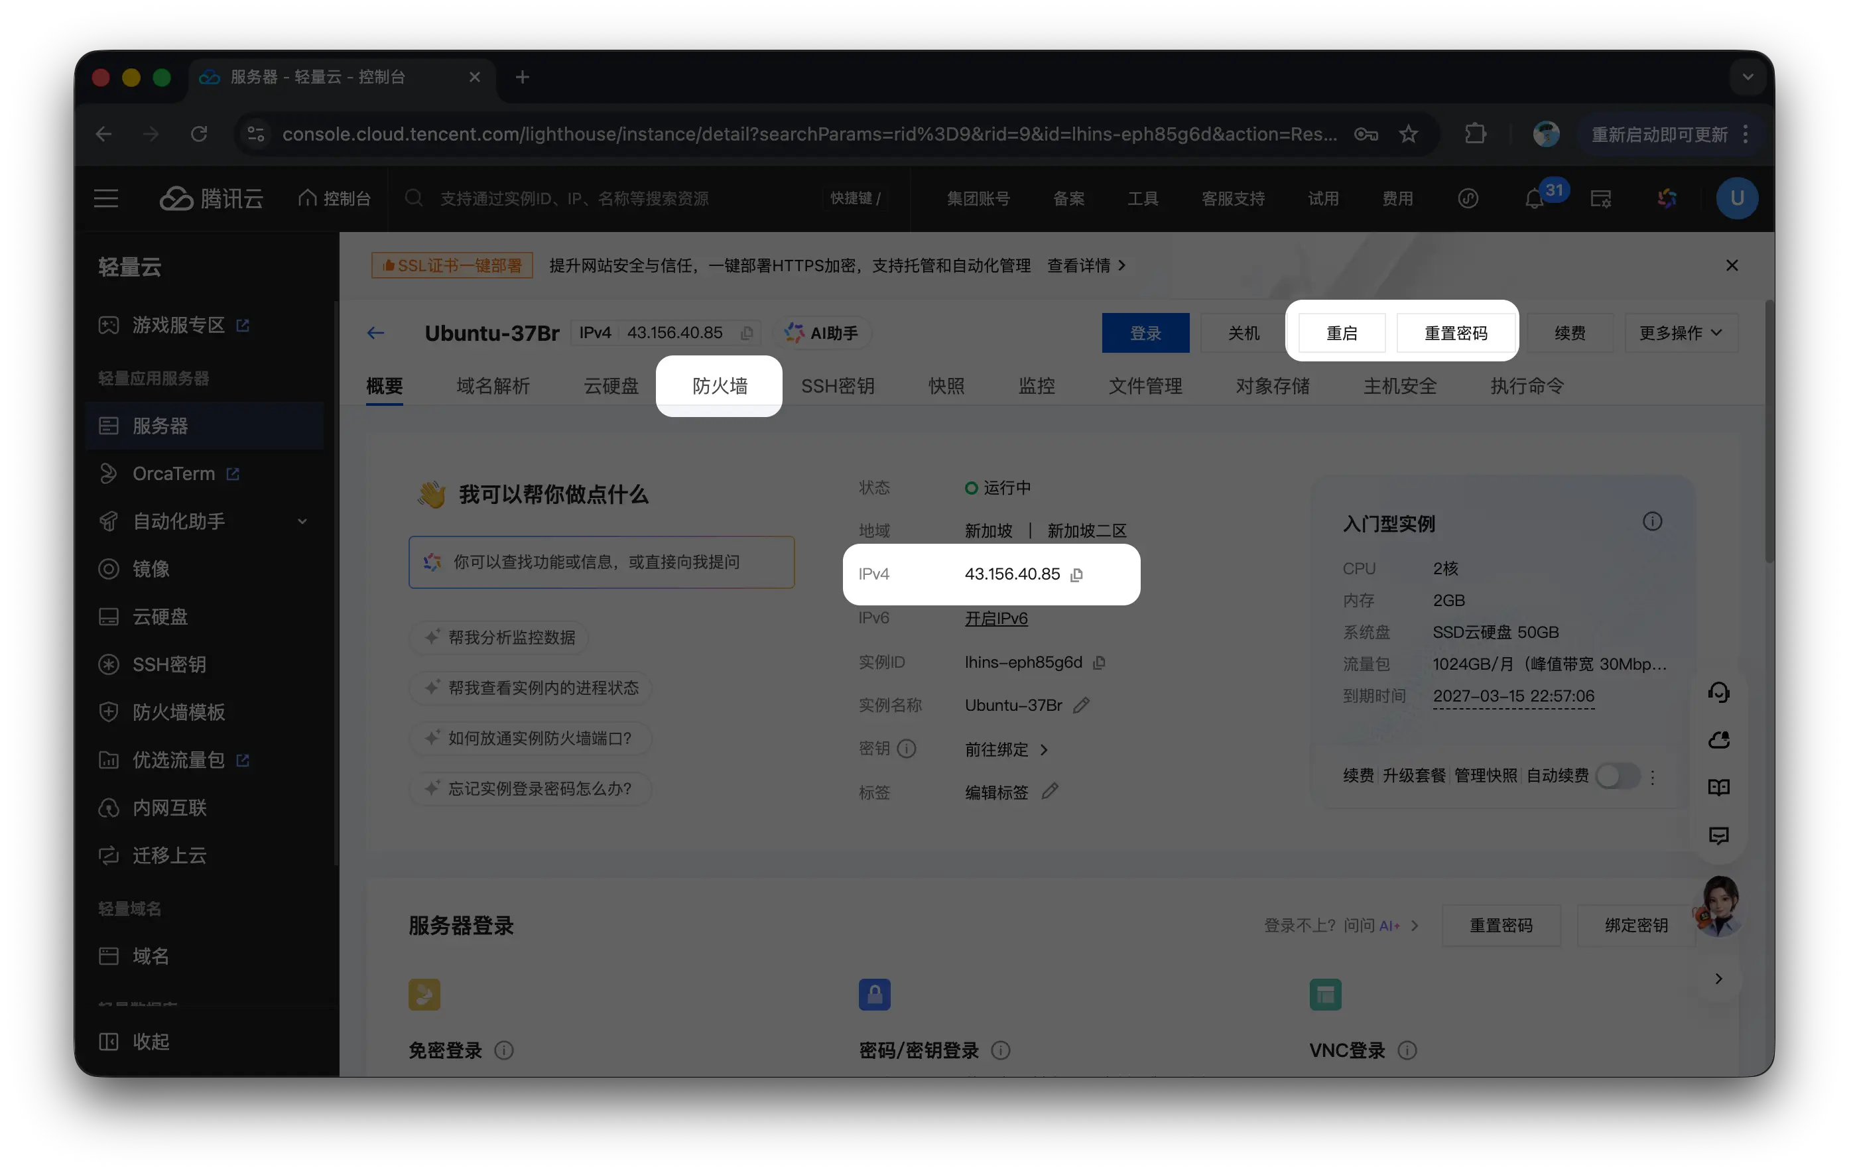Click the 绑定密钥 button

[1635, 926]
